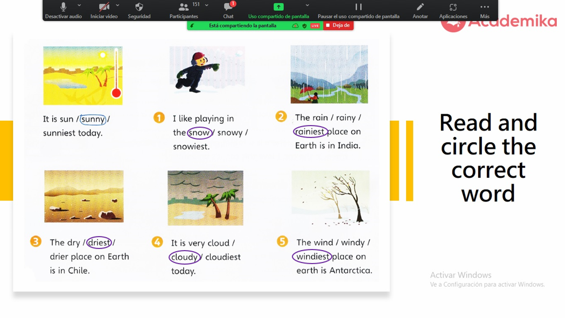Screen dimensions: 566x318
Task: Click the word "snowiest." in sentence one
Action: (191, 147)
